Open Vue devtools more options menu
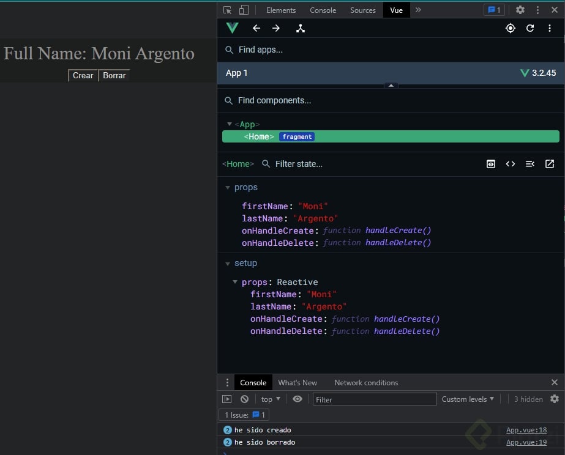565x455 pixels. [x=550, y=28]
